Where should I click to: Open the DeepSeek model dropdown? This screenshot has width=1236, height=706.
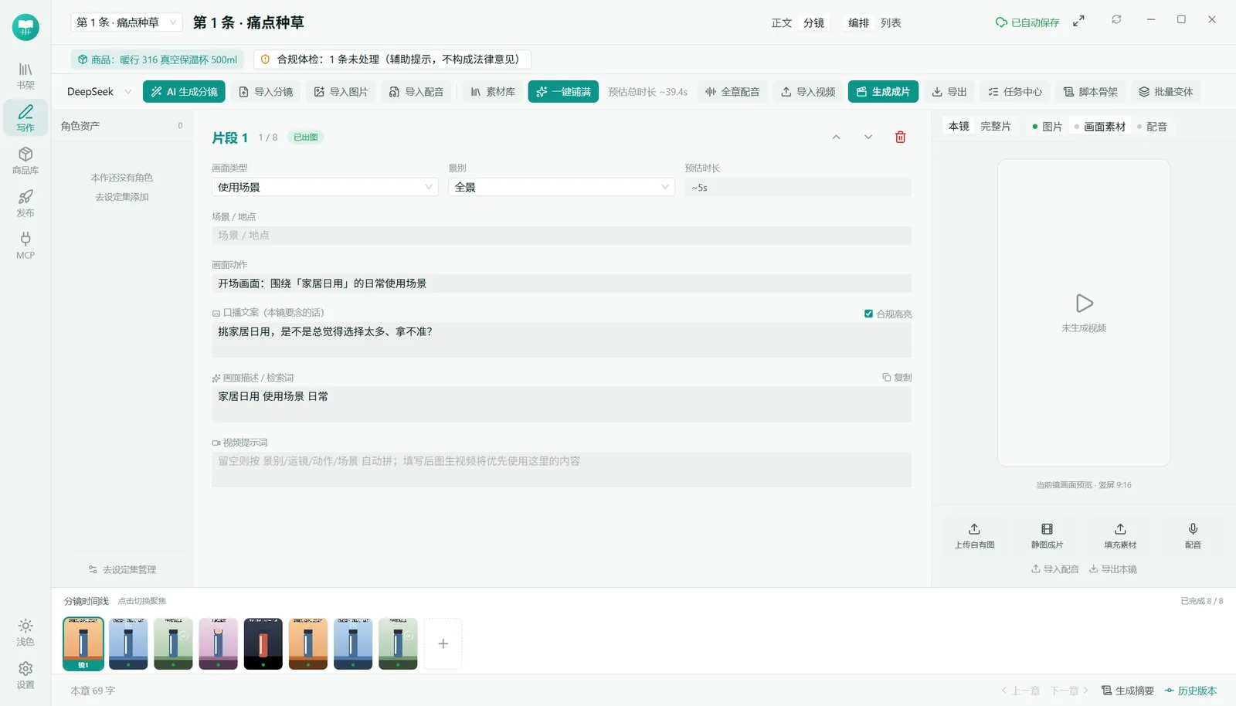coord(99,92)
